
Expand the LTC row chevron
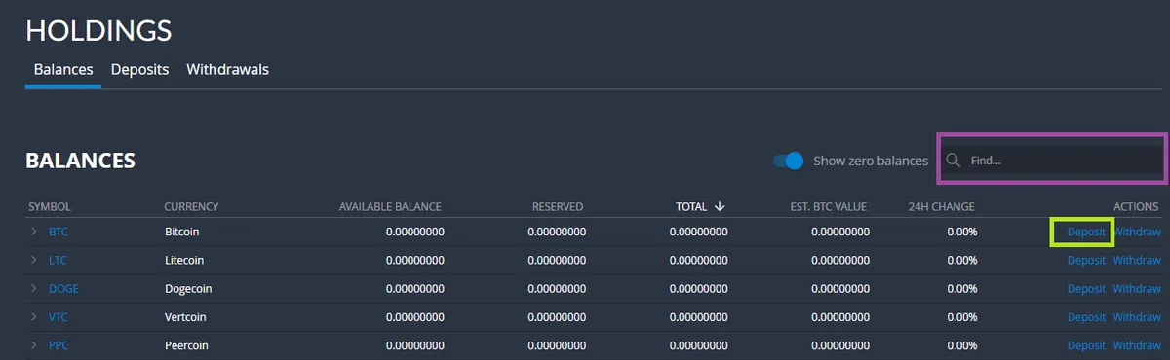point(33,260)
